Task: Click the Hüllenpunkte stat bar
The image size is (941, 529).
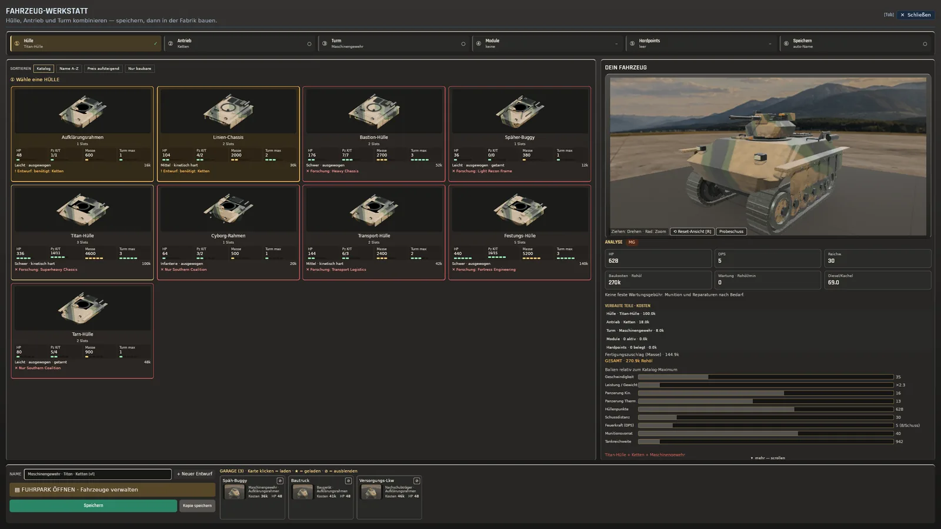Action: [x=766, y=409]
